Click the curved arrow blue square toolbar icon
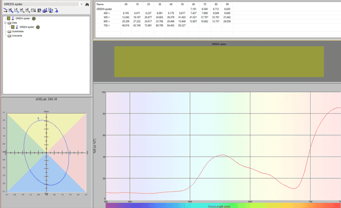The image size is (341, 208). 56,10
